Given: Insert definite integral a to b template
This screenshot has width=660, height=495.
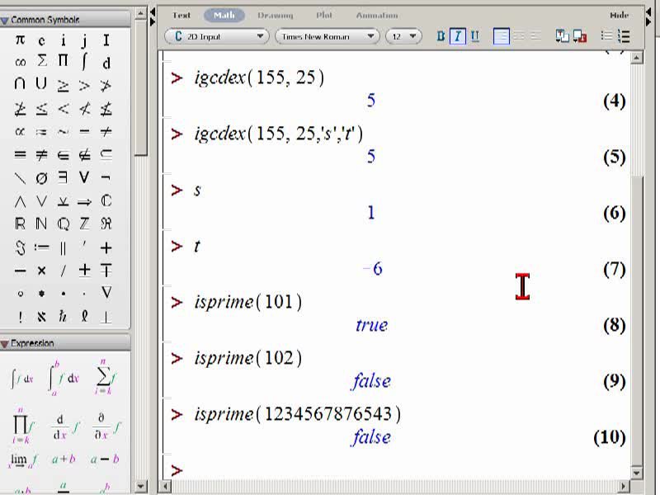Looking at the screenshot, I should pyautogui.click(x=64, y=378).
